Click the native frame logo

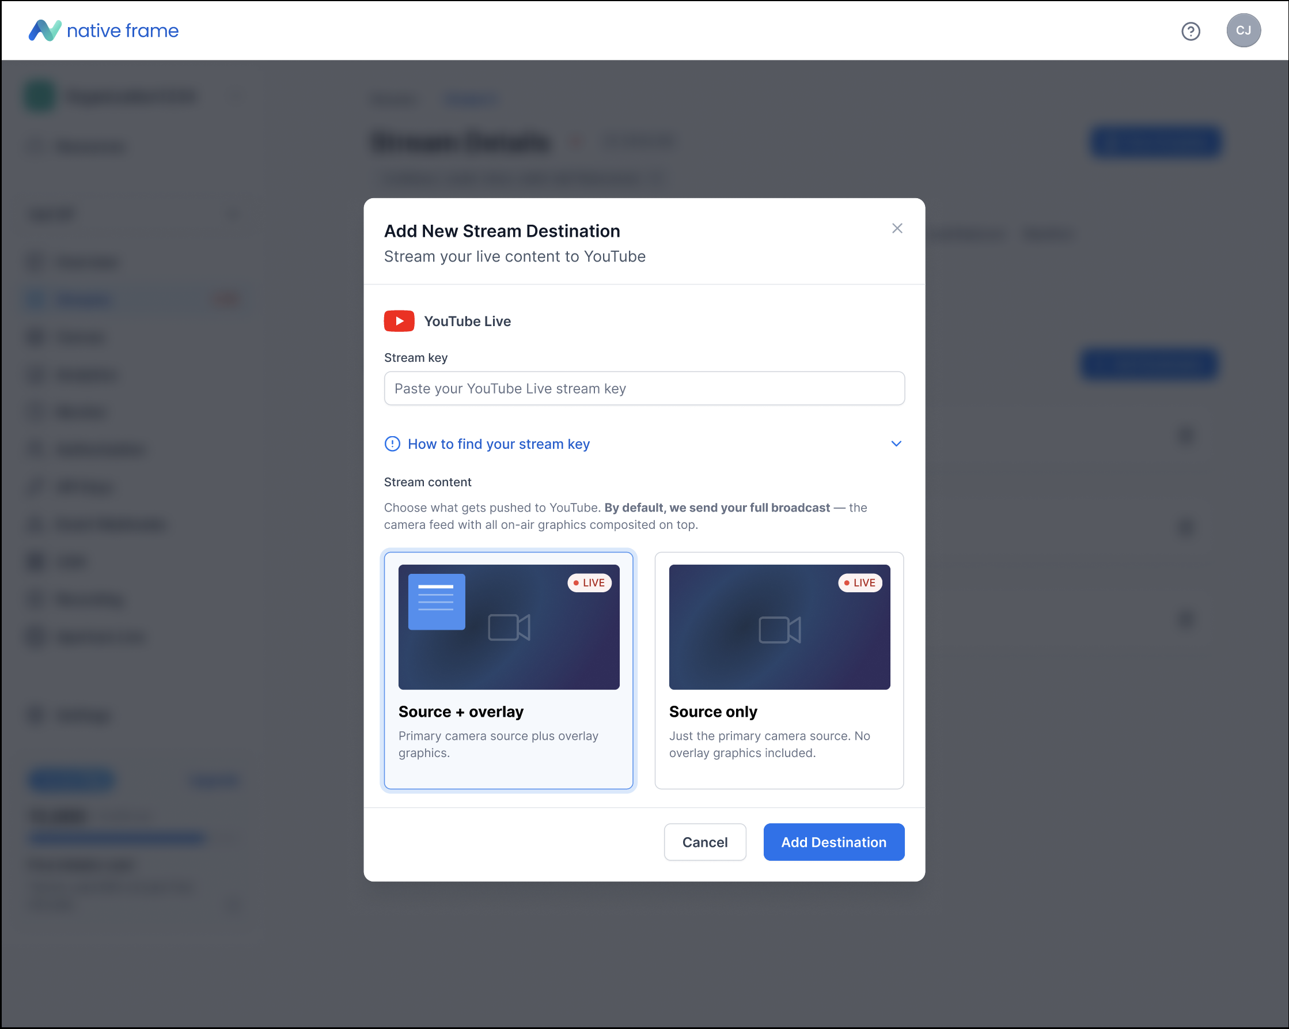(x=104, y=31)
